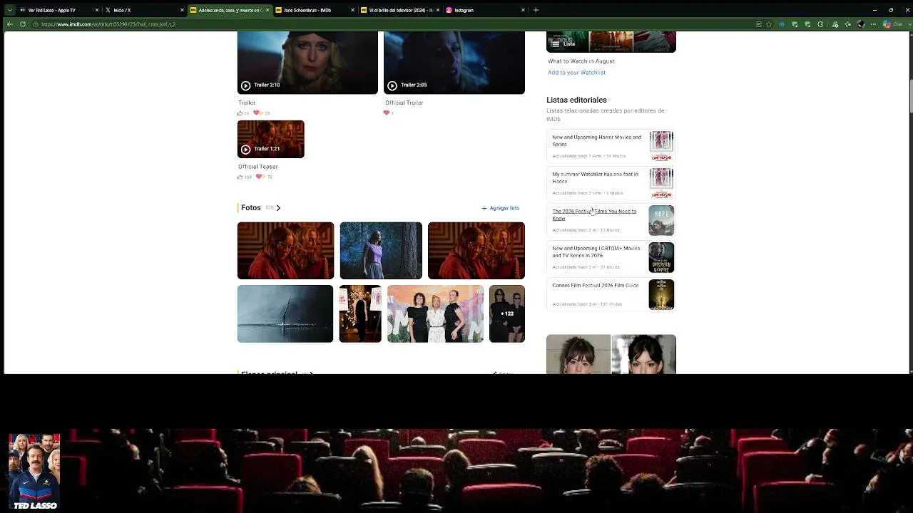The image size is (913, 513).
Task: Click the poster thumbnail beside the Cannes guide
Action: (661, 294)
